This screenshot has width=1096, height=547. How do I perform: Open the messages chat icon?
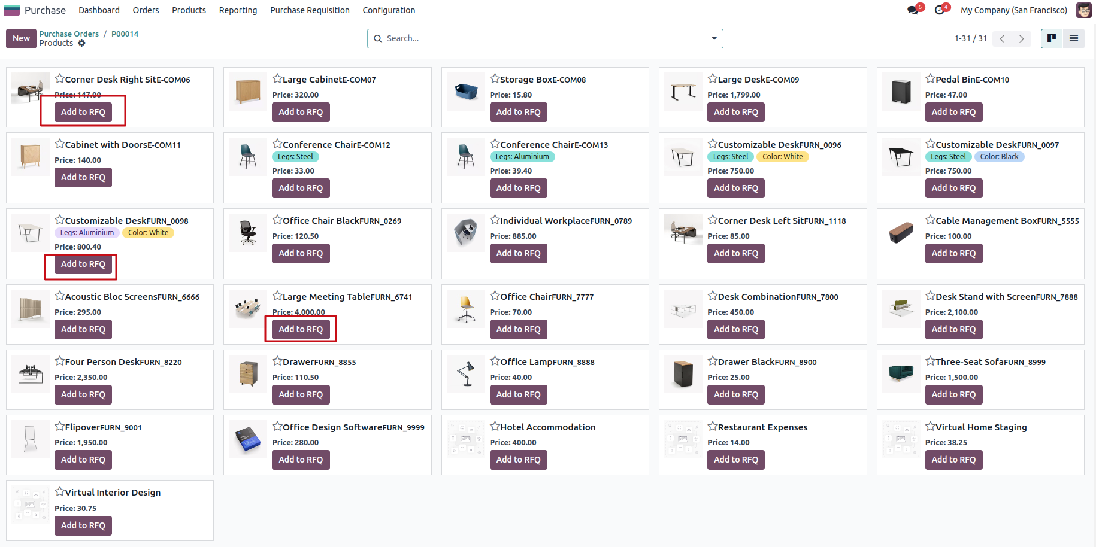(x=913, y=10)
